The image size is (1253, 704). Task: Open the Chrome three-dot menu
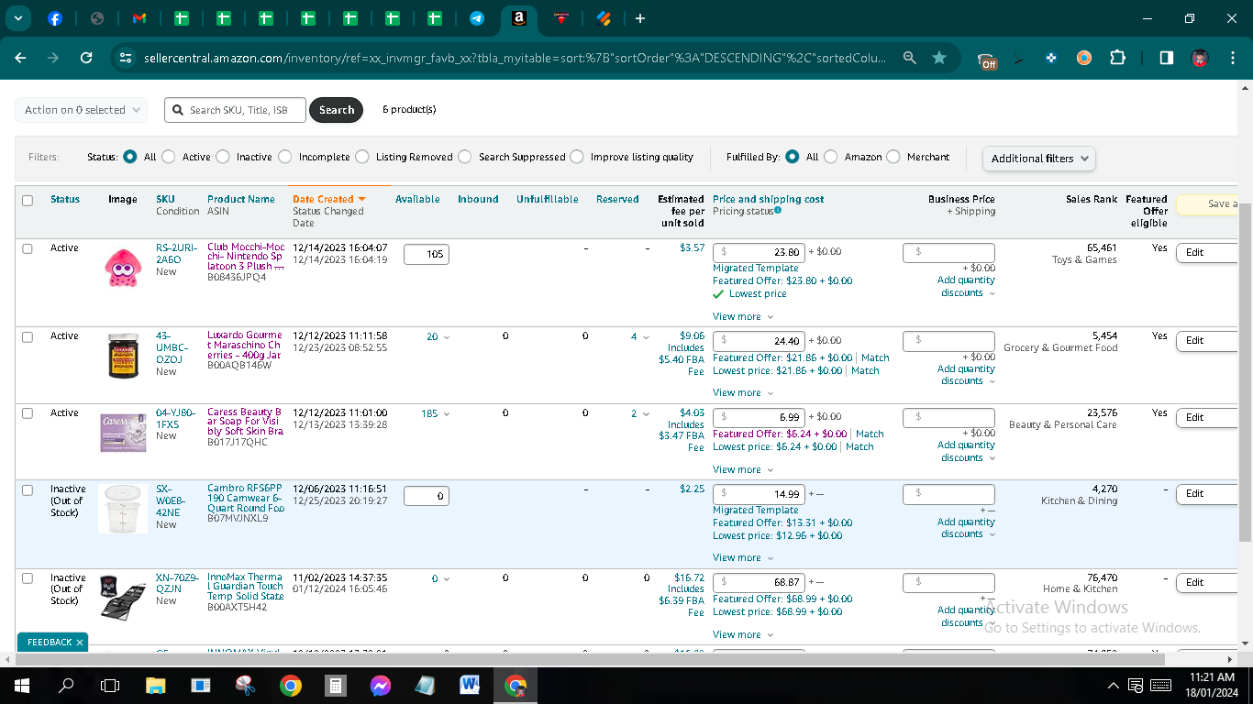1232,58
